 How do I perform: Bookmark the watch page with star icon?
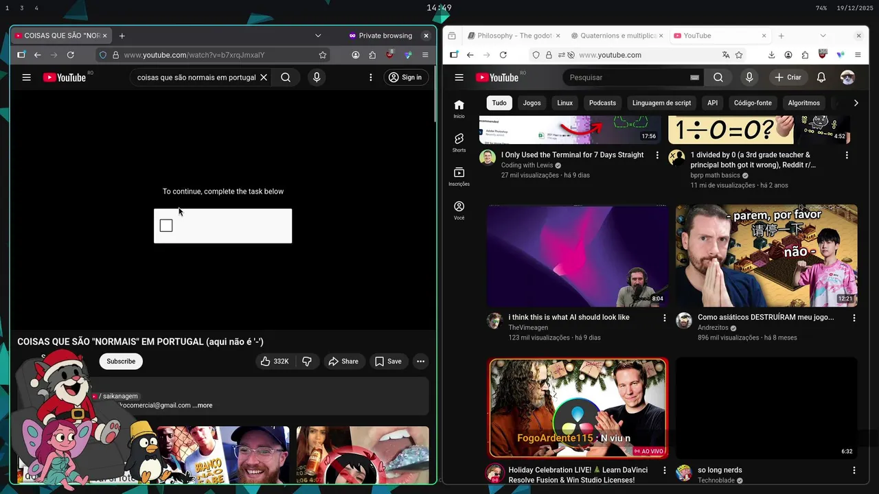(x=323, y=55)
